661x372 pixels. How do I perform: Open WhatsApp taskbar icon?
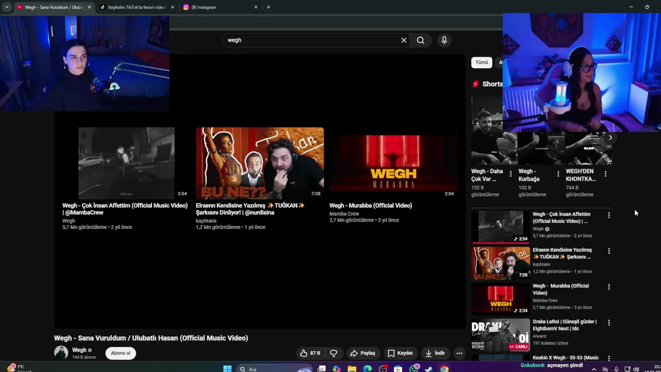click(x=414, y=369)
